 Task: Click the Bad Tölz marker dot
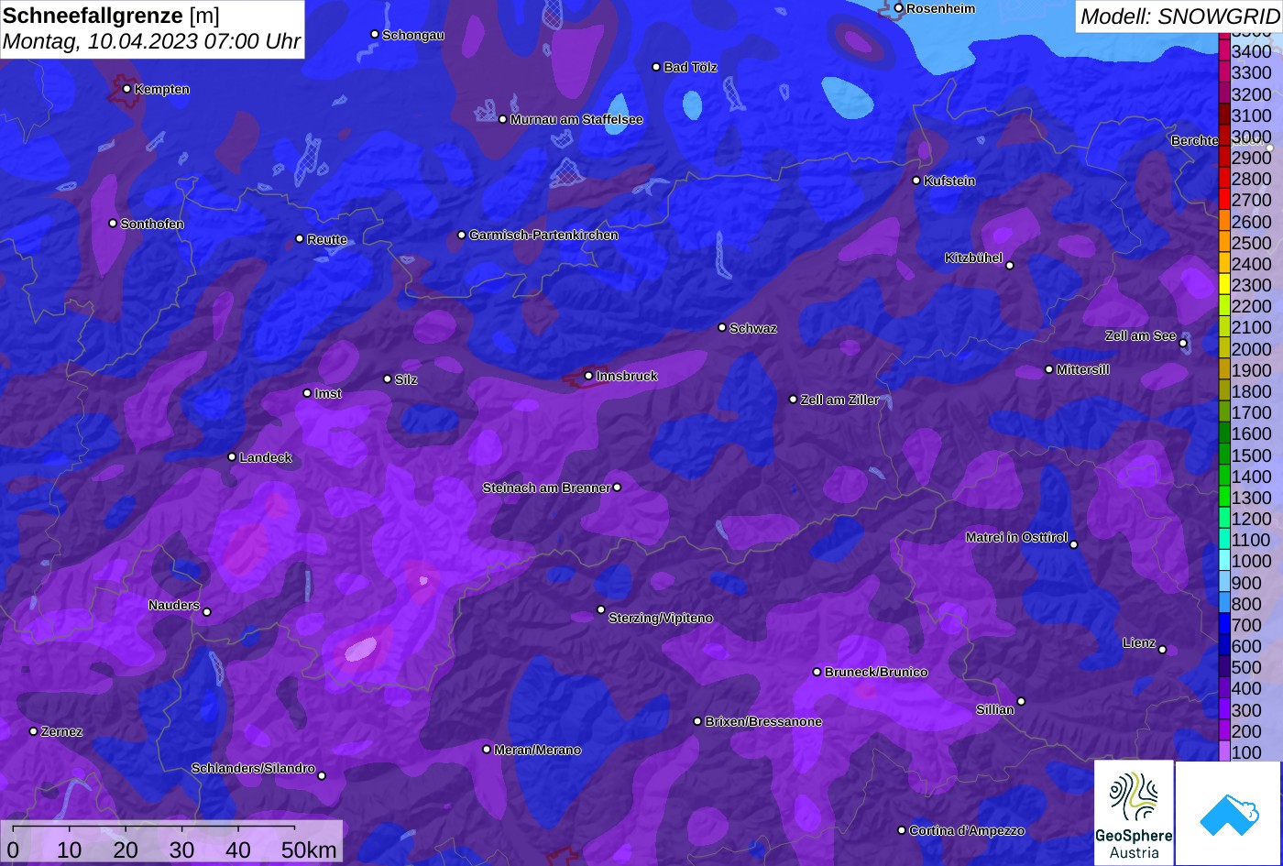[656, 67]
